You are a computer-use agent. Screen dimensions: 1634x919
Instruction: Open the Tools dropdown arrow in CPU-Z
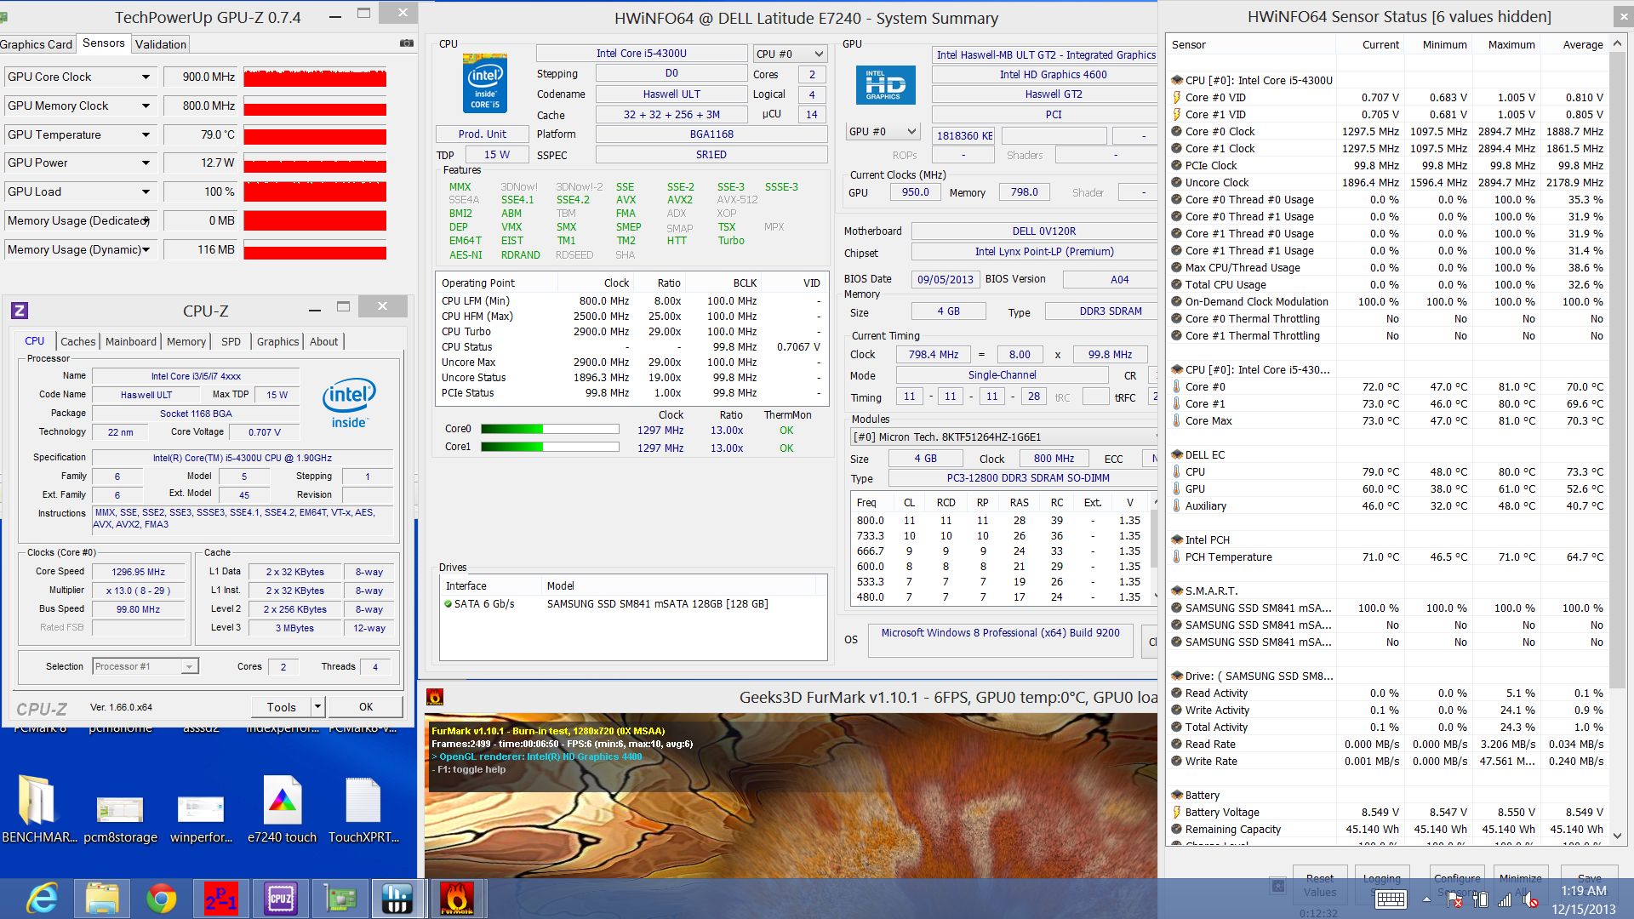click(x=317, y=706)
